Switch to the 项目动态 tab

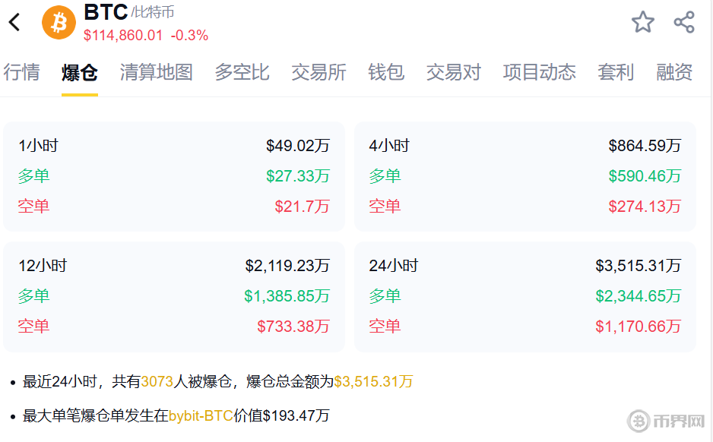click(539, 72)
